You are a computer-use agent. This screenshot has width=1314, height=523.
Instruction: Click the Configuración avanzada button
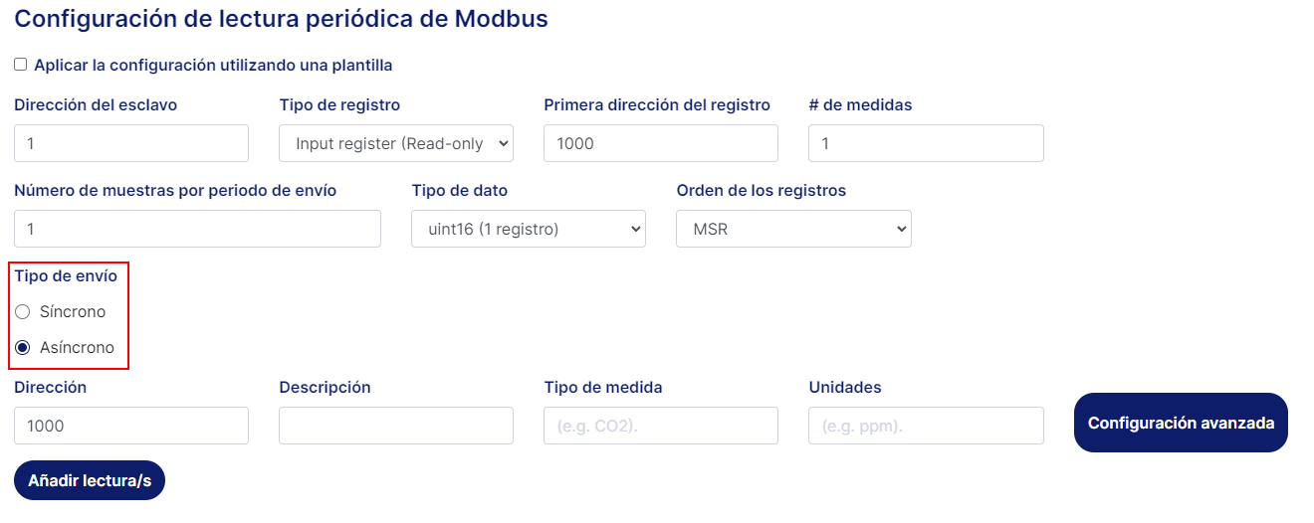tap(1181, 423)
